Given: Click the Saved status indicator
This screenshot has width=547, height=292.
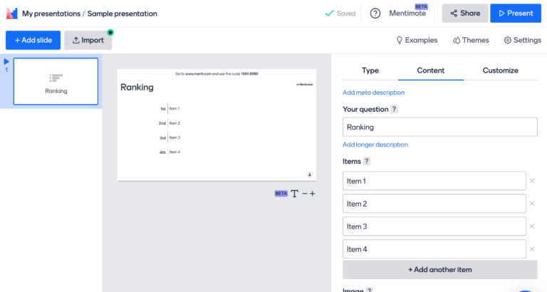Looking at the screenshot, I should pyautogui.click(x=340, y=14).
